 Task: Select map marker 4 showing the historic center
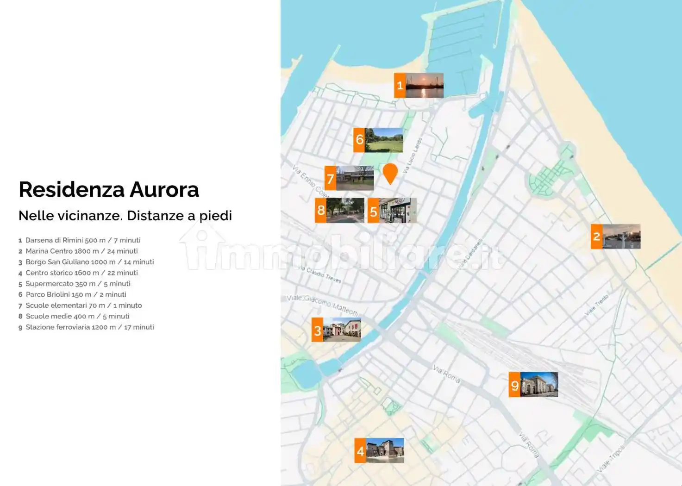pyautogui.click(x=379, y=450)
